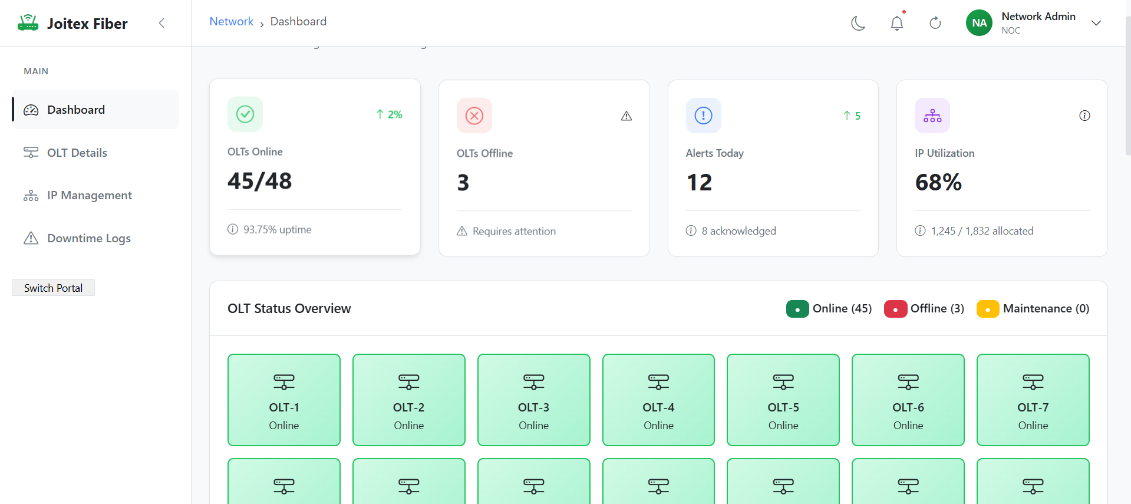1131x504 pixels.
Task: Click the green Online (45) legend swatch
Action: (797, 309)
